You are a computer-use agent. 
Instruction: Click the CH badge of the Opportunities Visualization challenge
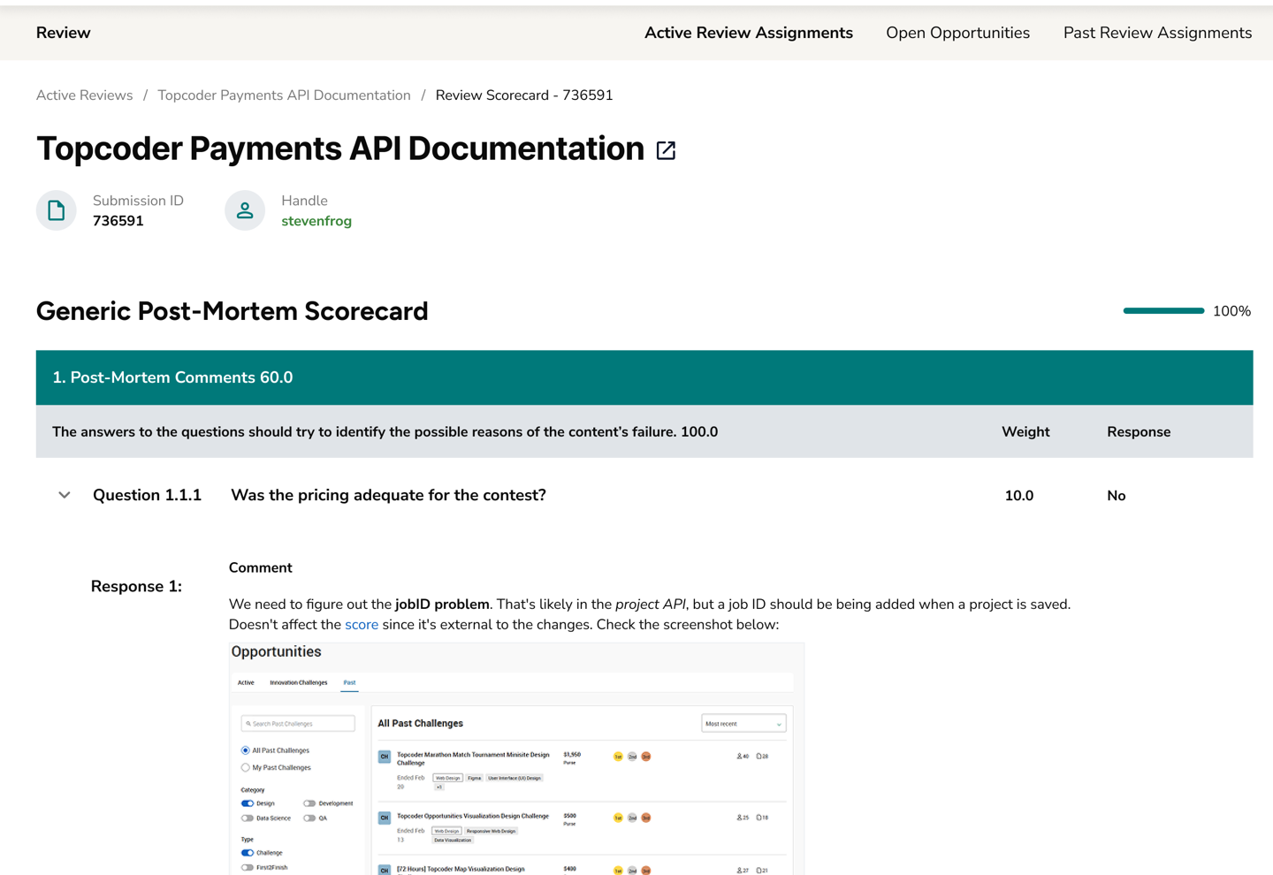pyautogui.click(x=385, y=818)
